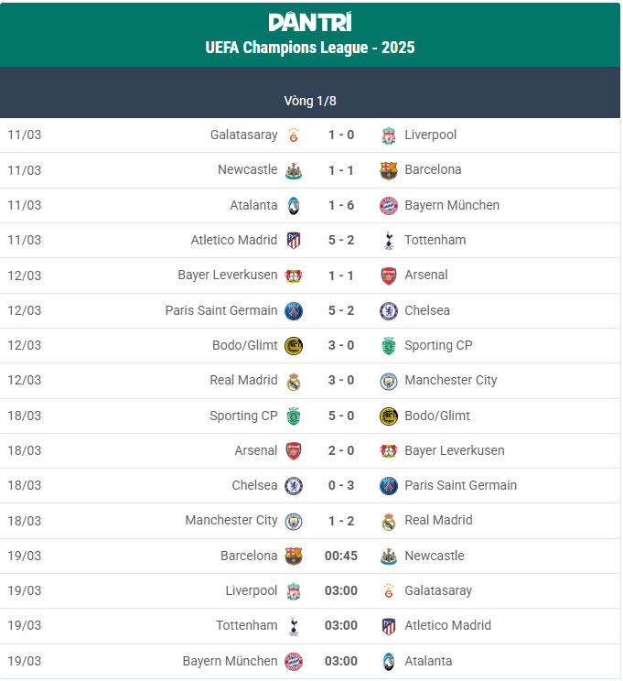Click the 00:45 kickoff time for Barcelona vs Newcastle
This screenshot has width=623, height=681.
coord(341,557)
